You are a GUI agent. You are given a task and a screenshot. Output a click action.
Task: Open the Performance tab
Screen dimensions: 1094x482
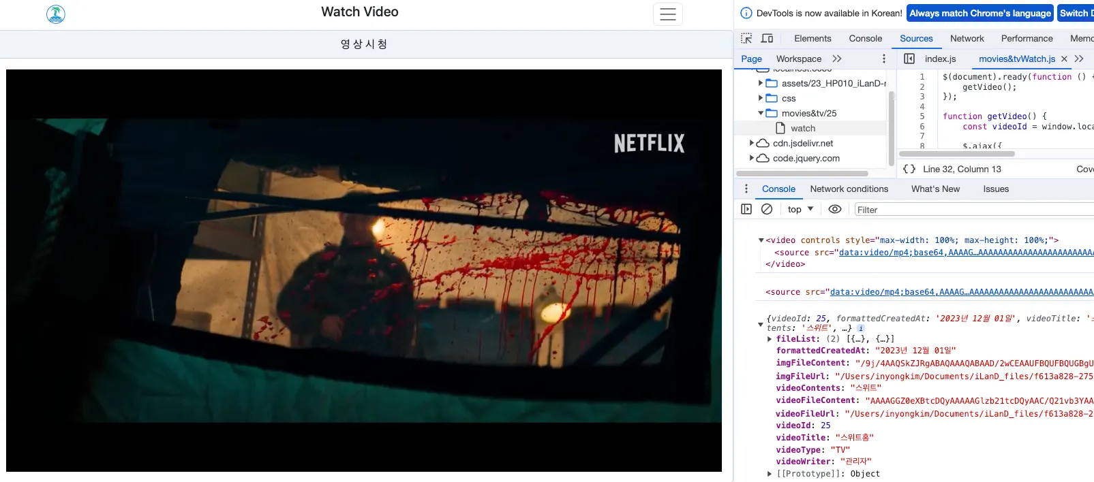[x=1027, y=38]
